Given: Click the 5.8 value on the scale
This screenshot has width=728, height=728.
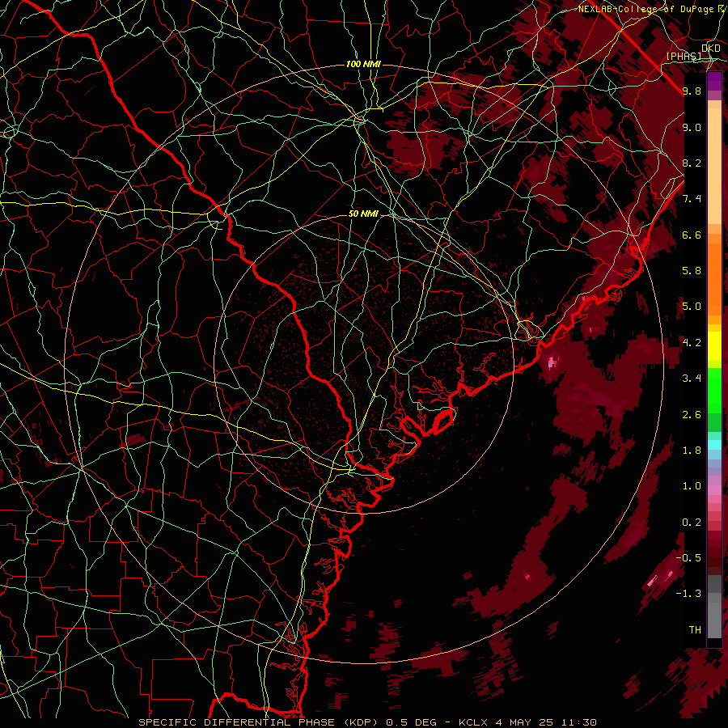Looking at the screenshot, I should 692,271.
